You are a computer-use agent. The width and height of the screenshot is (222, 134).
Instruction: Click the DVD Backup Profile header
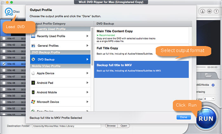click(60, 52)
